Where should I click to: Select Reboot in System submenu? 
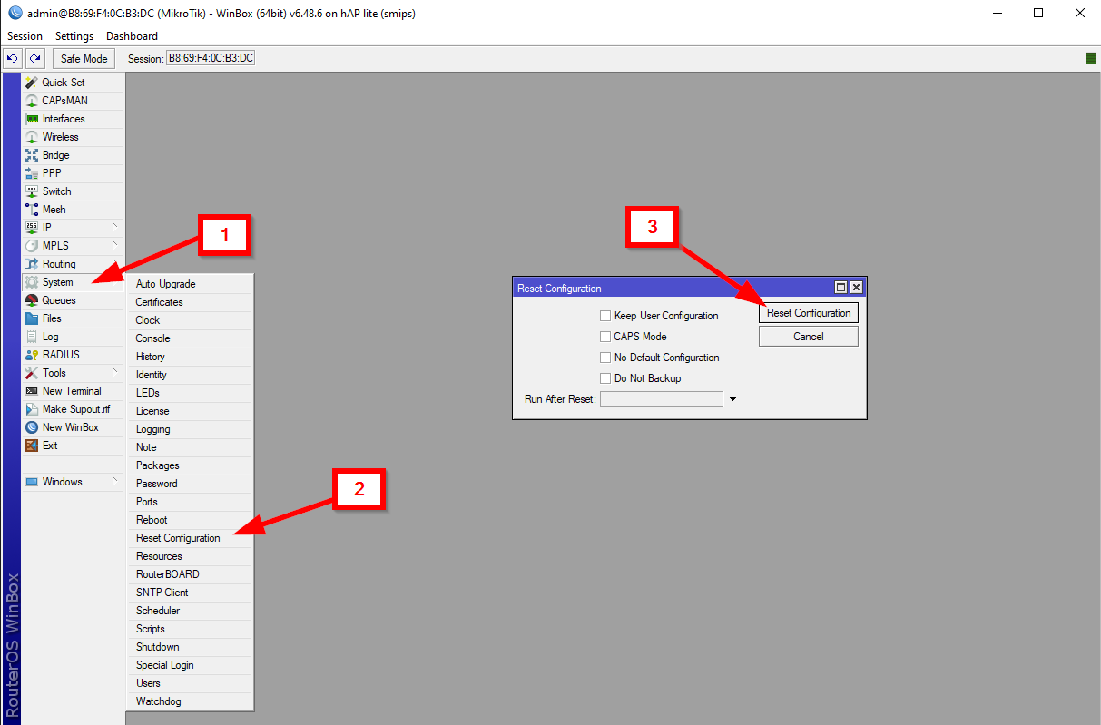(x=190, y=520)
